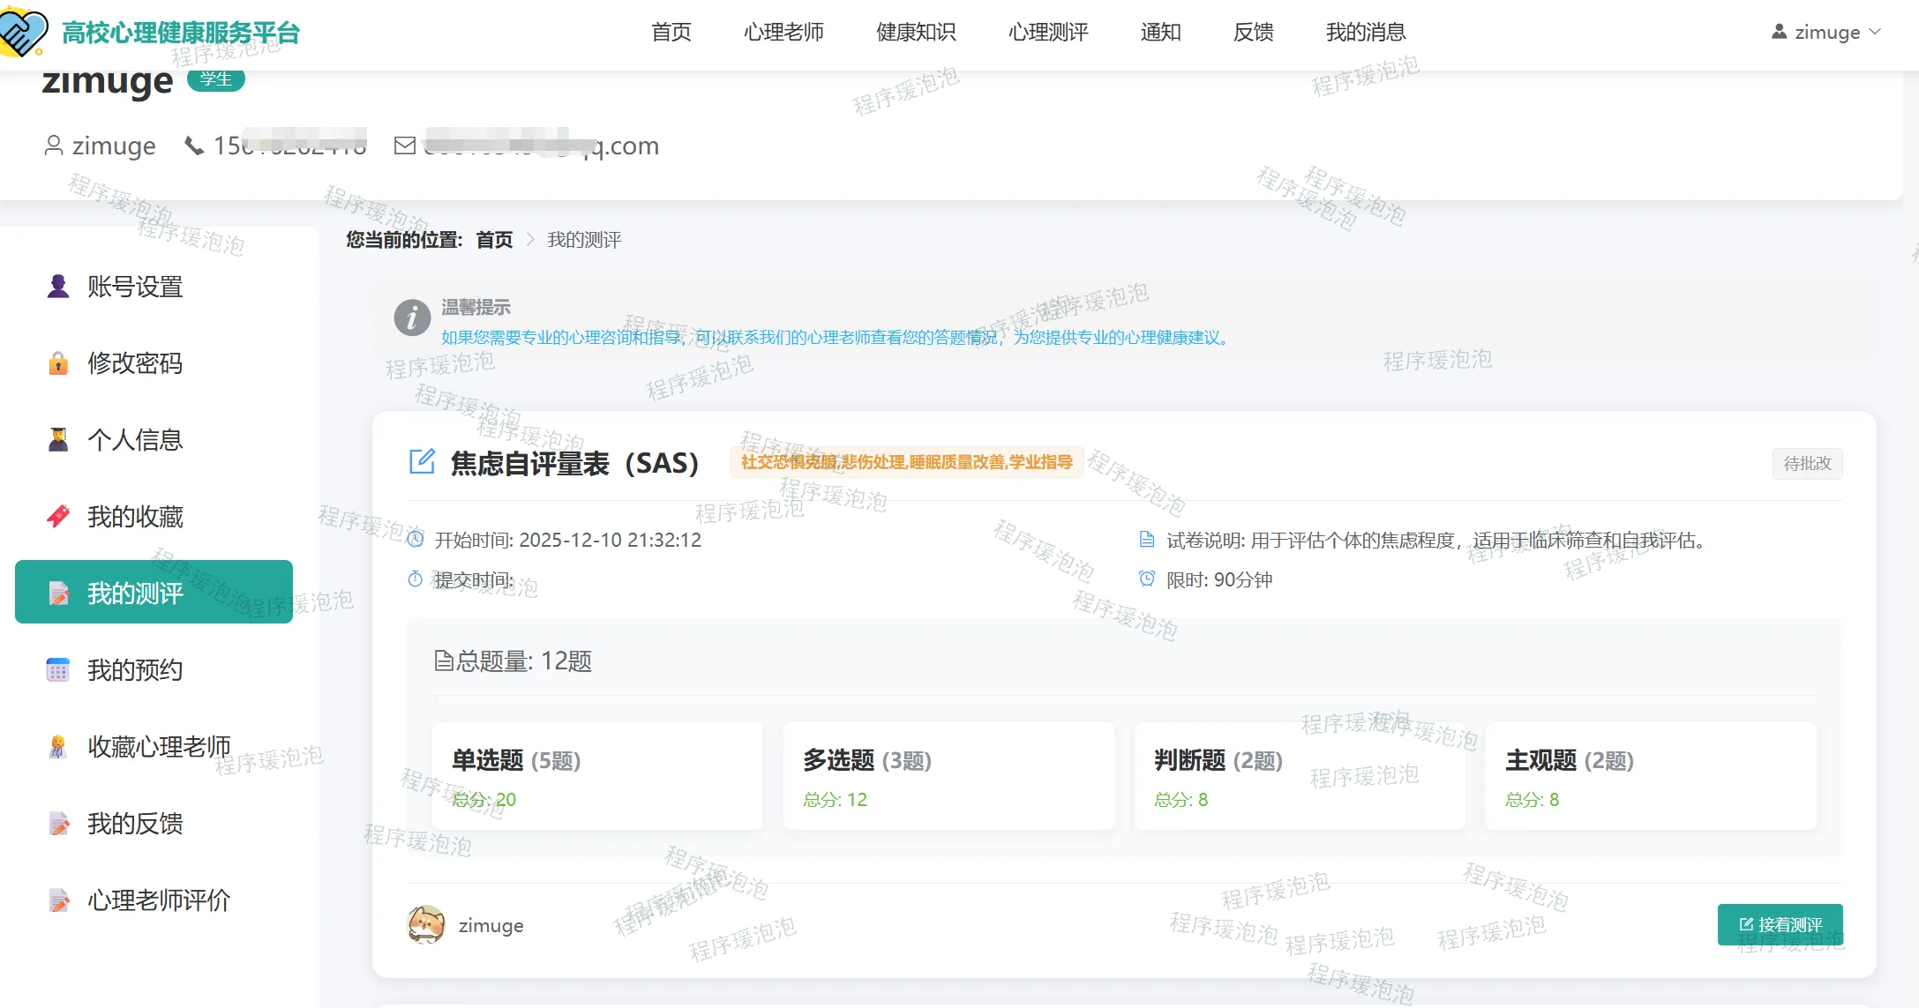Open 我的消息 in the top menu
This screenshot has height=1008, width=1919.
coord(1366,33)
